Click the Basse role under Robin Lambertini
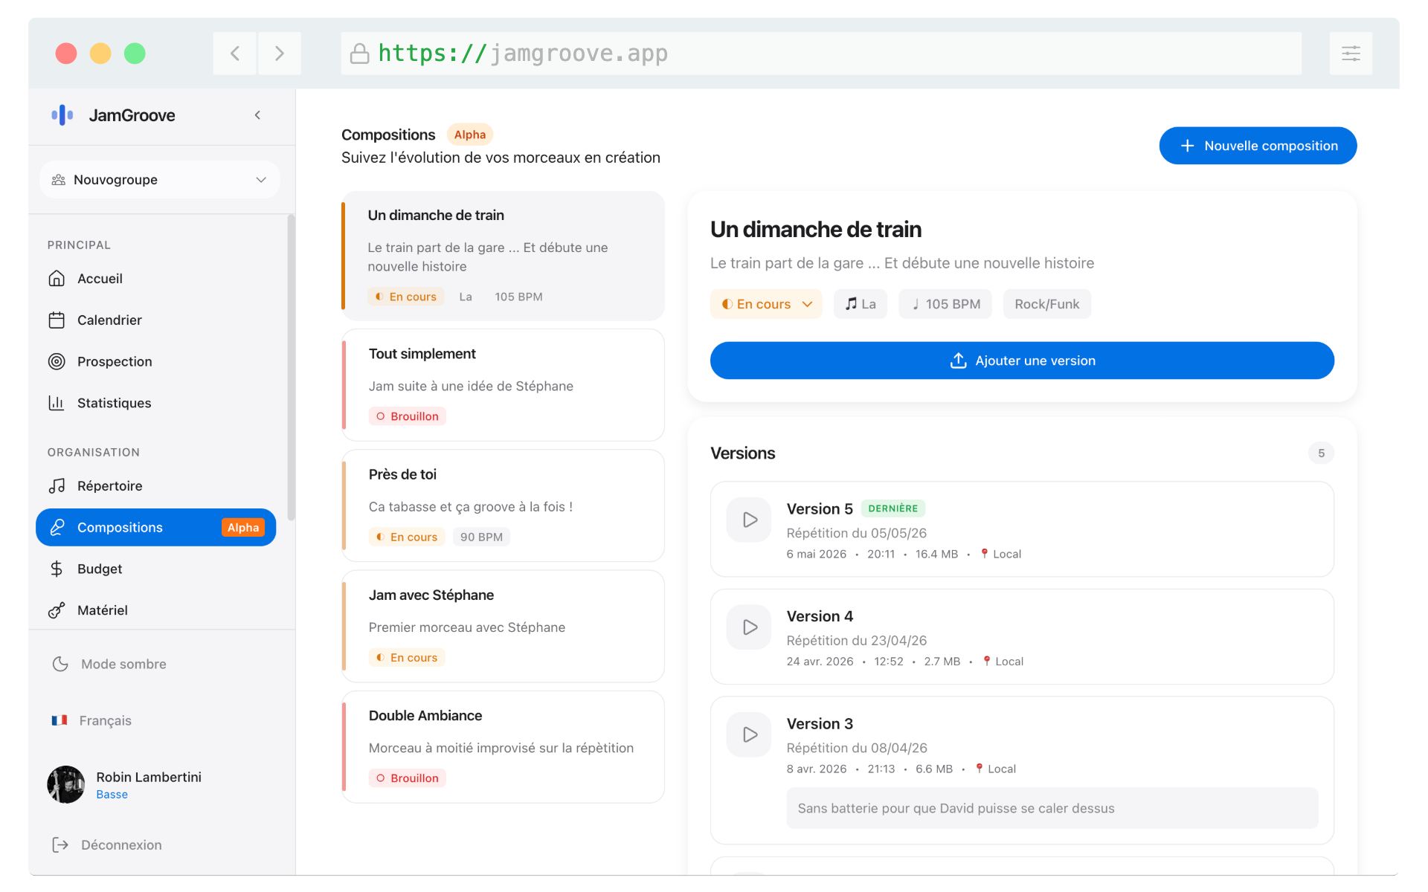 tap(112, 795)
